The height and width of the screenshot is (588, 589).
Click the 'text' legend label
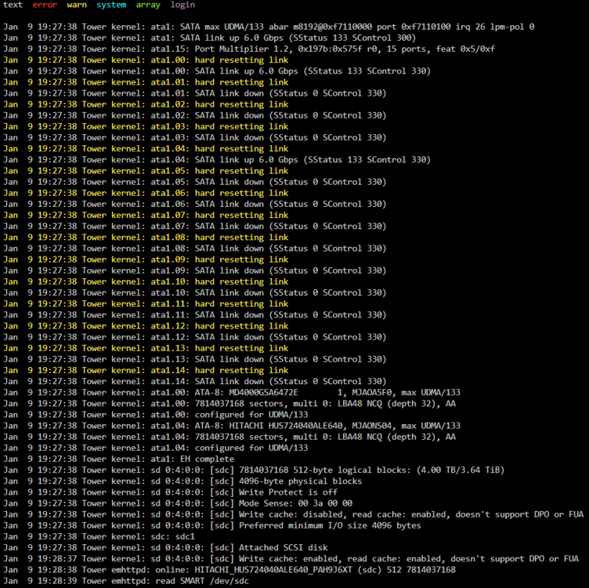tap(13, 5)
